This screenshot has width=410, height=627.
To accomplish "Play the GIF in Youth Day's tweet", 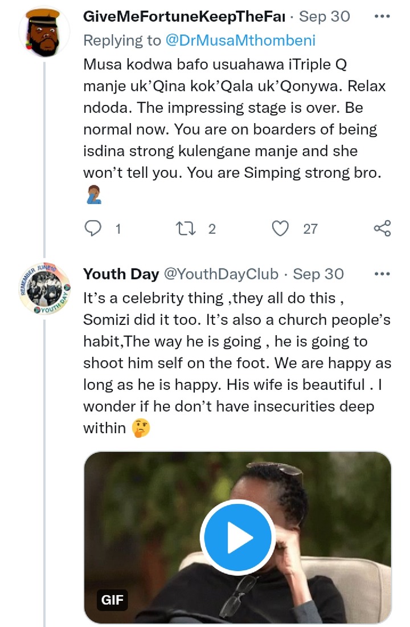I will click(x=238, y=537).
